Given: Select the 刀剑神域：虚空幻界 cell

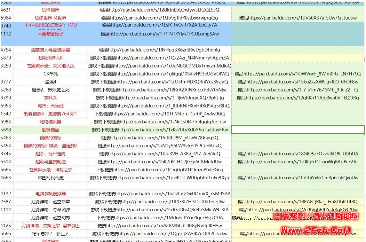Looking at the screenshot, I should pos(51,218).
